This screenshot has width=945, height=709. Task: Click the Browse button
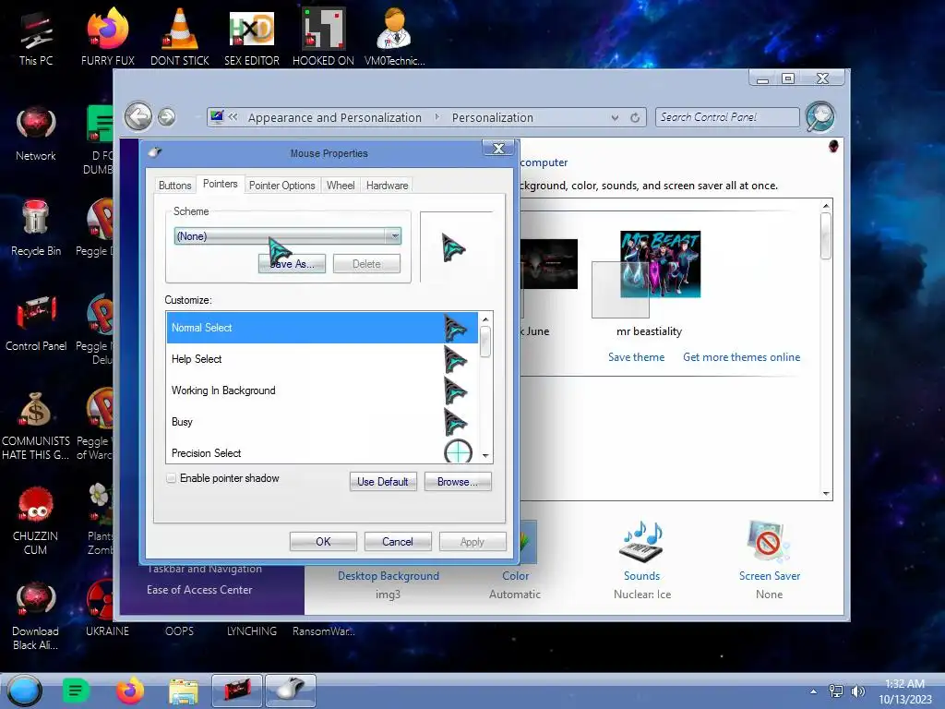(458, 482)
